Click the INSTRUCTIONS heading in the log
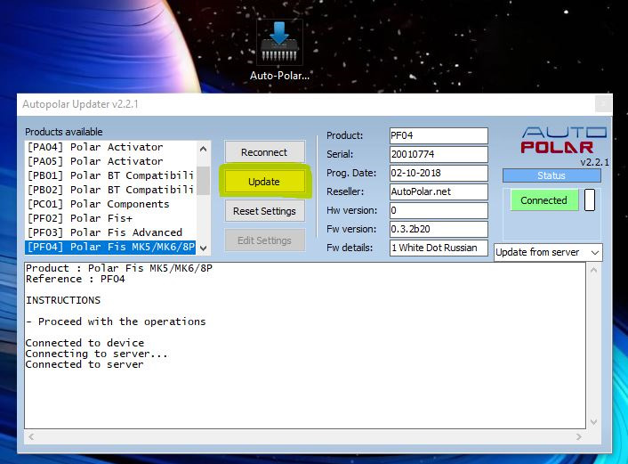The height and width of the screenshot is (464, 628). coord(63,300)
